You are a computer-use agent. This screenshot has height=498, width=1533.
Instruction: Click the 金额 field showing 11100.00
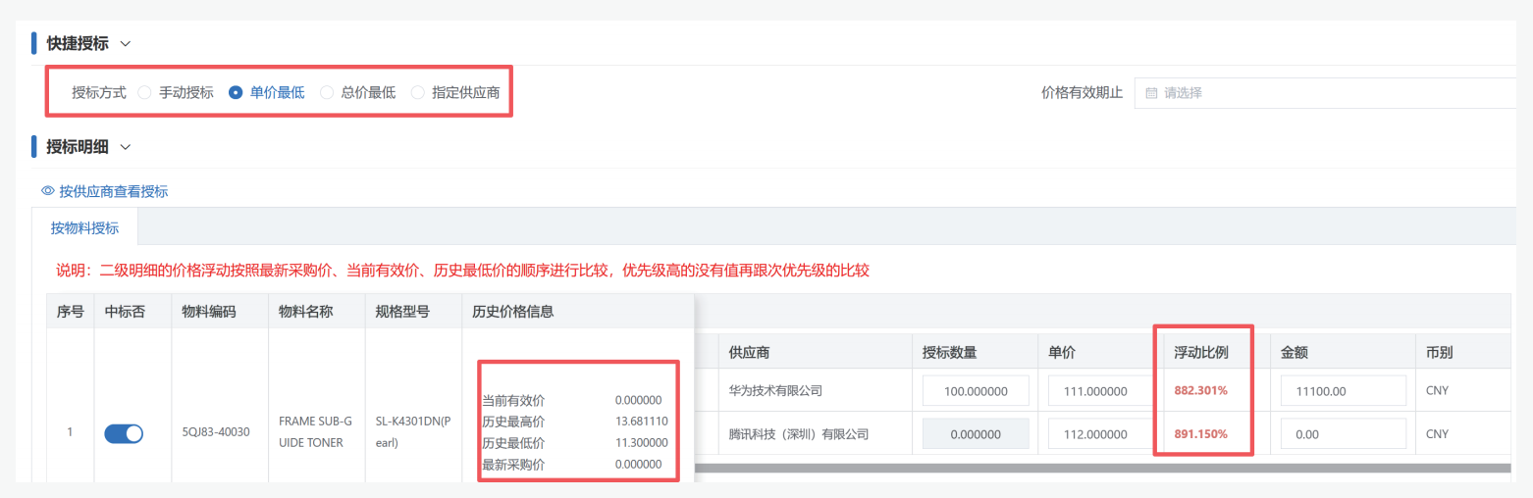tap(1343, 390)
